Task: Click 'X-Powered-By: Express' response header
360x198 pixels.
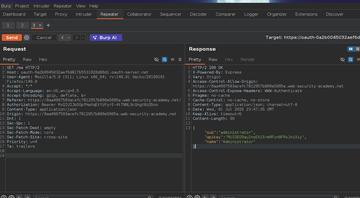Action: coord(217,72)
